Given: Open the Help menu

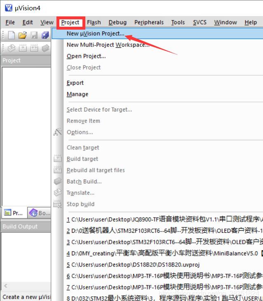Looking at the screenshot, I should click(251, 23).
